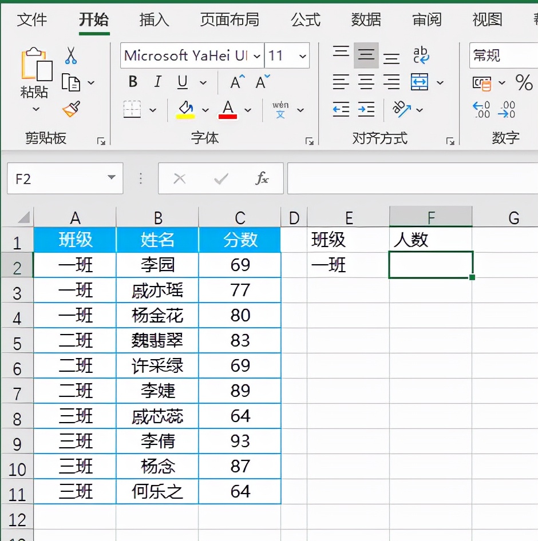538x541 pixels.
Task: Click the Cut scissors icon
Action: click(x=70, y=55)
